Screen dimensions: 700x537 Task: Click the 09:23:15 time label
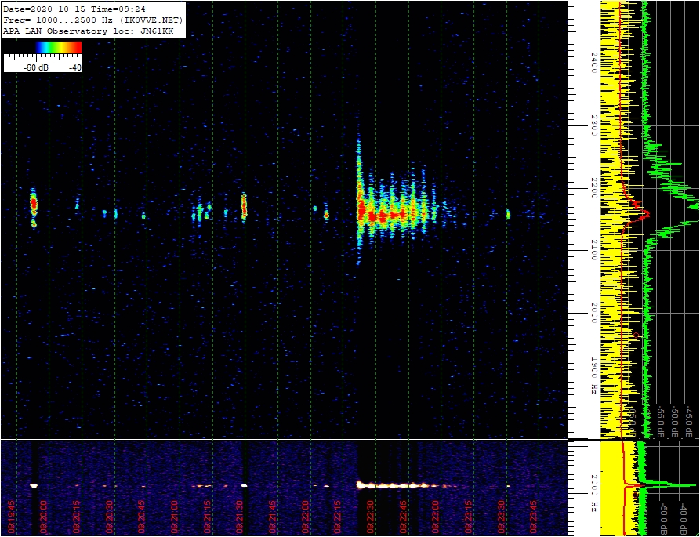coord(468,516)
